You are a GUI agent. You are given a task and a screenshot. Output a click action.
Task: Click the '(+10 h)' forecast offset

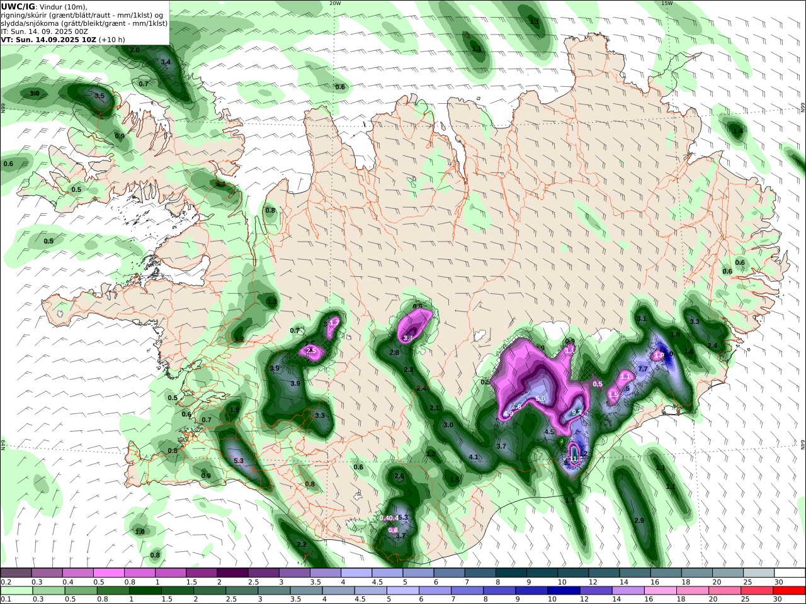[x=111, y=39]
